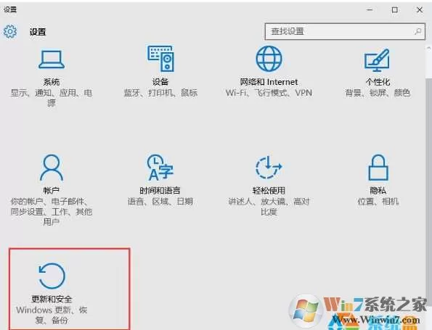Open the 隐私 padlock icon
The image size is (432, 330).
point(378,168)
